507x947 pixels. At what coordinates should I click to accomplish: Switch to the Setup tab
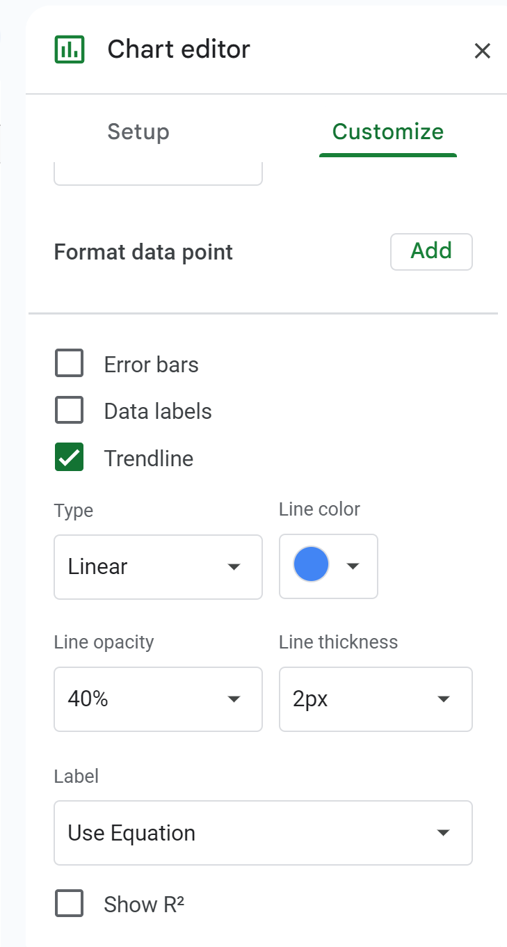[138, 132]
